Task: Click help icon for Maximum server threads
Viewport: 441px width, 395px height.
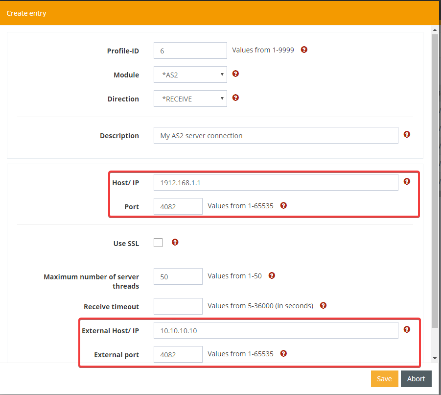Action: 272,275
